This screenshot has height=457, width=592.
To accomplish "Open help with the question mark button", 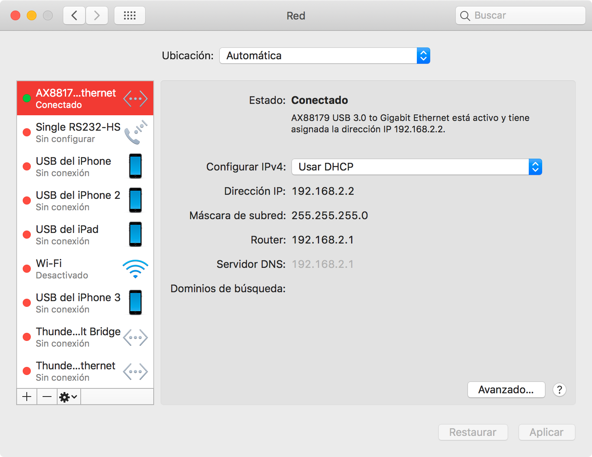I will point(560,390).
